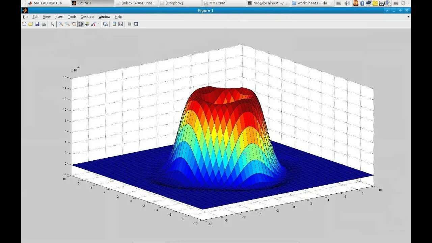
Task: Open the Desktop menu
Action: [87, 17]
